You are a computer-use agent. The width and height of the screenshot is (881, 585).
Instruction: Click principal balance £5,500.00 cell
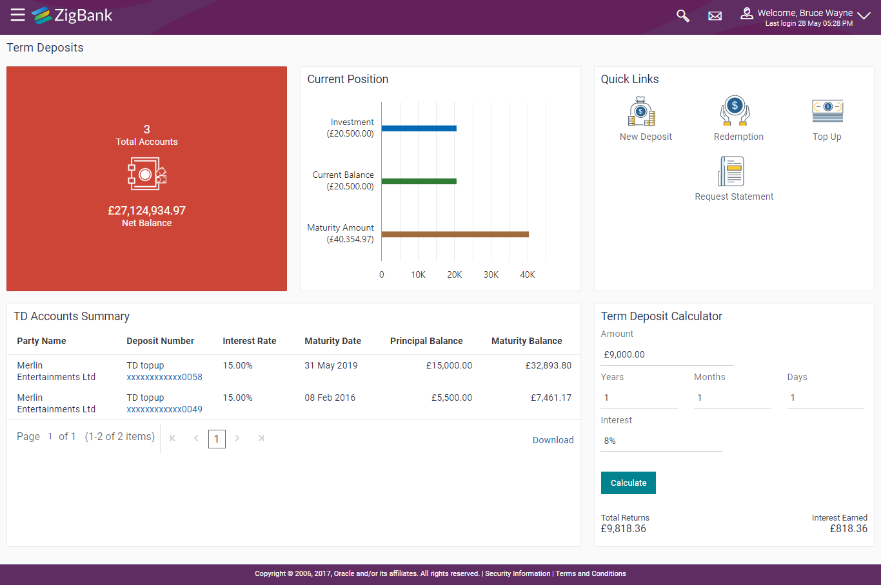(451, 398)
